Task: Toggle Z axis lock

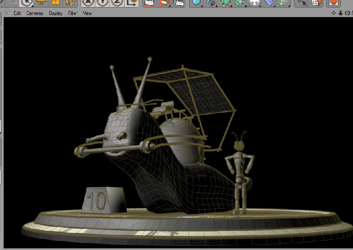Action: [x=117, y=3]
